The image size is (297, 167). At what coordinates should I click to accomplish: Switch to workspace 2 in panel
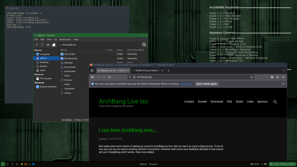(x=7, y=164)
